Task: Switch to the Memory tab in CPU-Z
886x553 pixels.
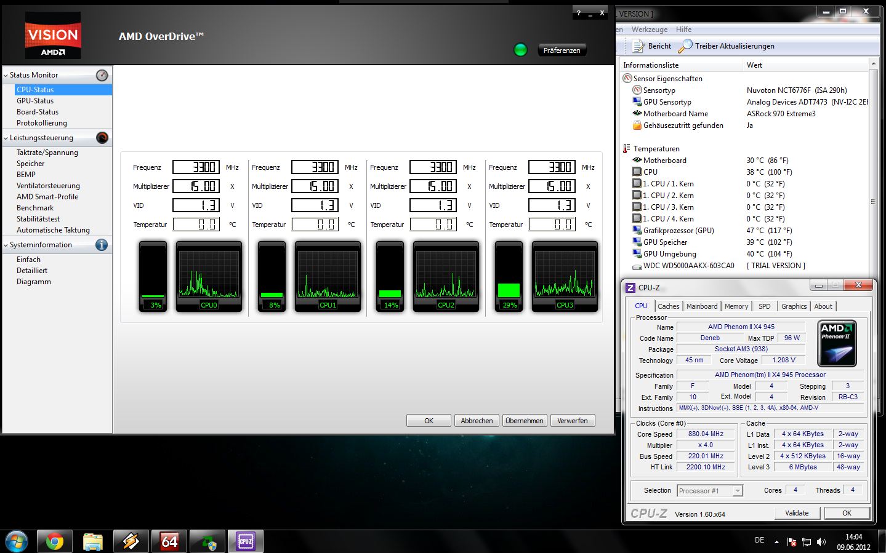Action: click(736, 306)
